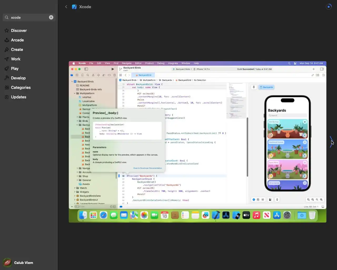Viewport: 337px width, 270px height.
Task: Expand the Birds folder in Xcode preview
Action: tap(77, 121)
